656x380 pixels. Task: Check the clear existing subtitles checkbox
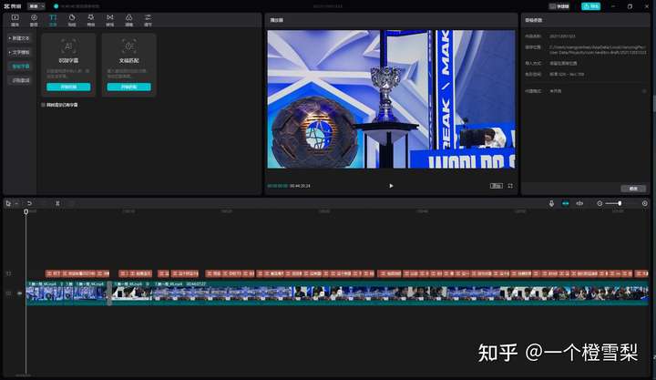click(43, 105)
